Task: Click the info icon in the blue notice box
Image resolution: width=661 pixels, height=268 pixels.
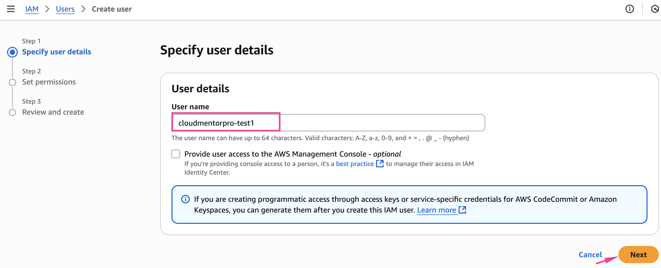Action: pos(185,199)
